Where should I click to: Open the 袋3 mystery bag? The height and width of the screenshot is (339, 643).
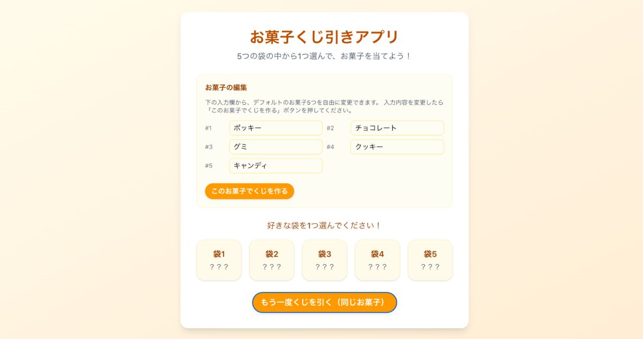(x=325, y=260)
